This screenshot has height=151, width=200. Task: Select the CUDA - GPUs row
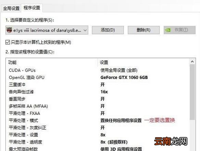98,70
